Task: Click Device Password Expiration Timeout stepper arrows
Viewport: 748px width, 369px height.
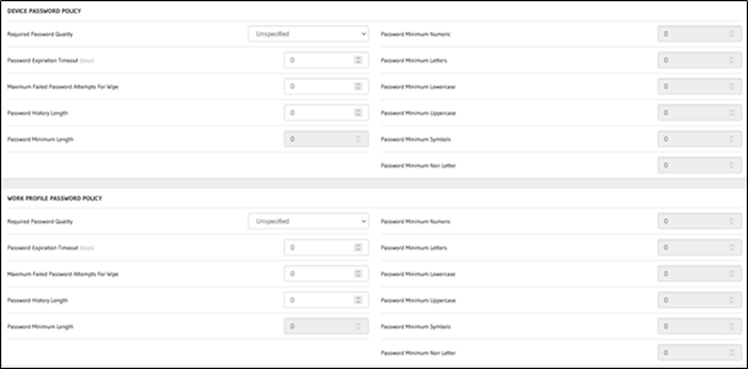Action: [358, 60]
